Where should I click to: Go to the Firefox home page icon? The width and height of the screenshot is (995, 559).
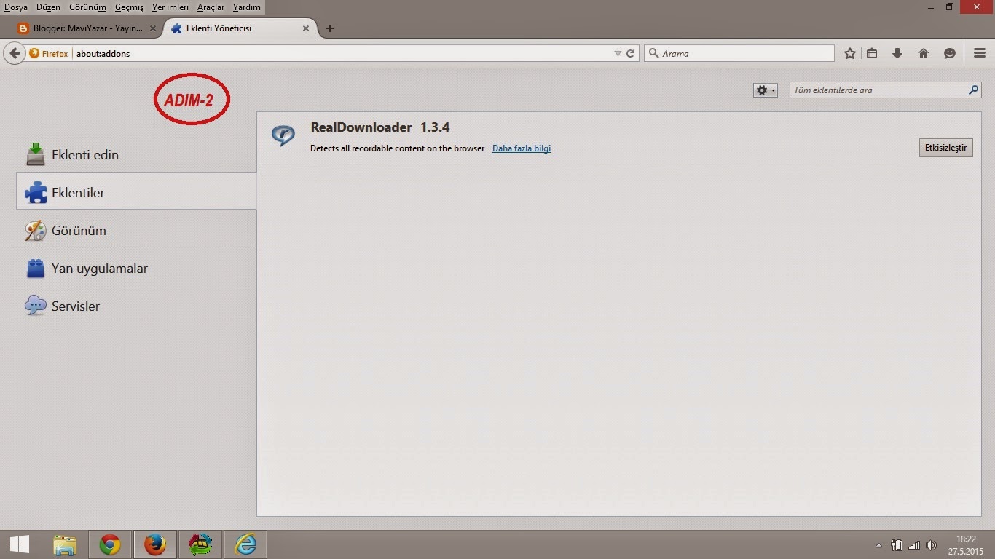click(x=924, y=53)
